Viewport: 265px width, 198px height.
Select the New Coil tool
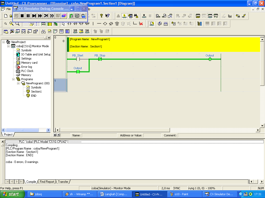105,24
